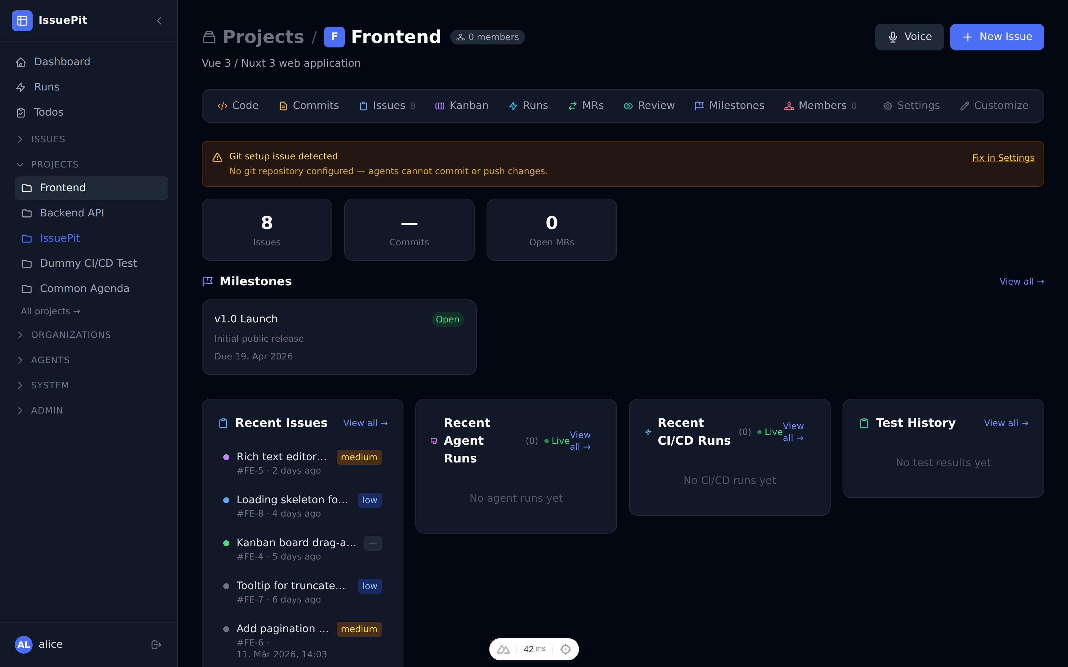Viewport: 1068px width, 667px height.
Task: Click the Todos clipboard icon in sidebar
Action: click(21, 112)
